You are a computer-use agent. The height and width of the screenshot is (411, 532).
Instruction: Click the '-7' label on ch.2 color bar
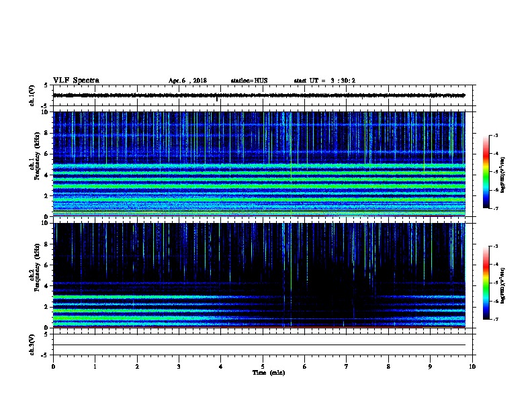tap(495, 319)
